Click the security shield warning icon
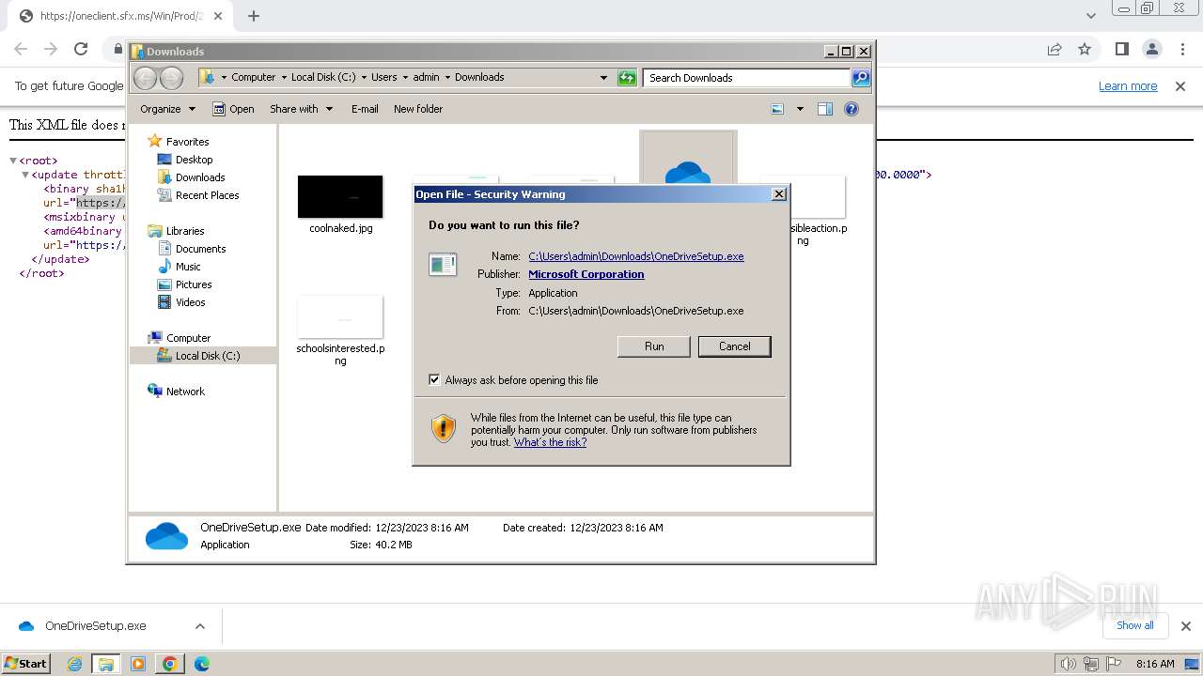Image resolution: width=1203 pixels, height=676 pixels. pyautogui.click(x=444, y=429)
